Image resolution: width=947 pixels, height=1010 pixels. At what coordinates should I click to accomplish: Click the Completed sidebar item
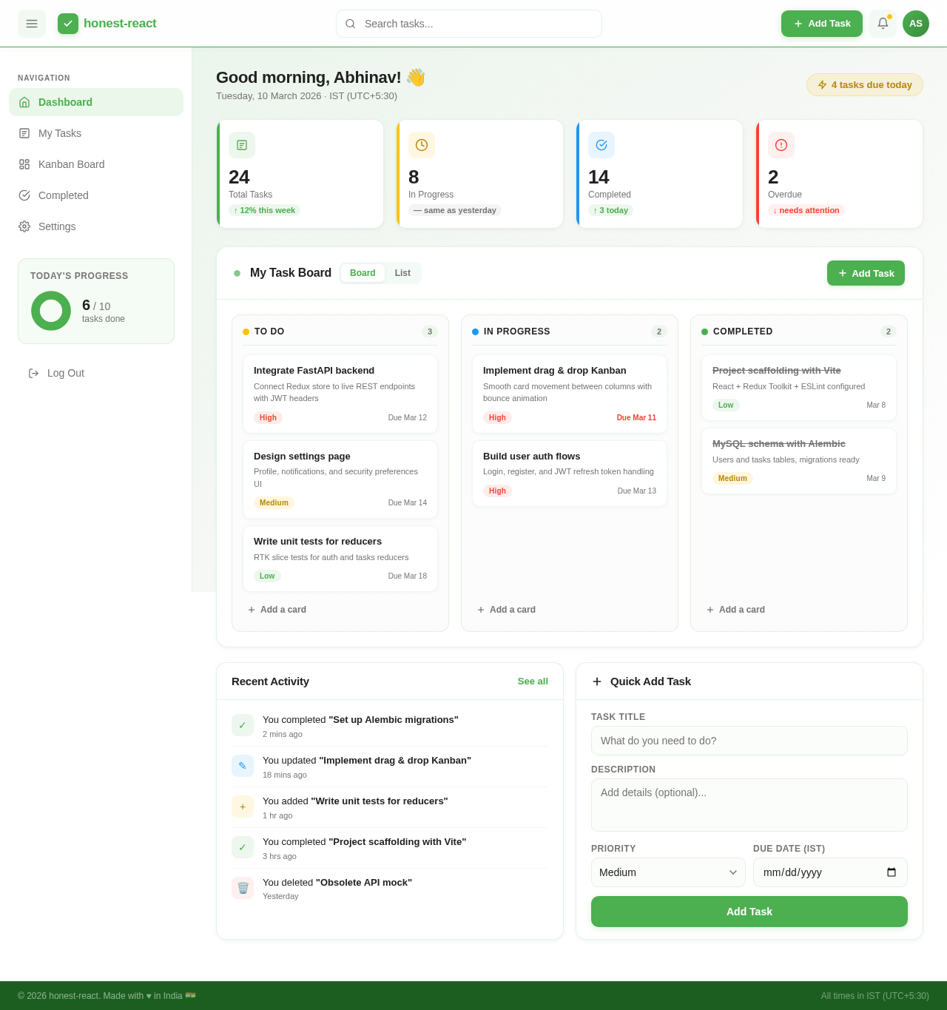(24, 195)
